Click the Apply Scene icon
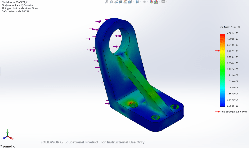Image resolution: width=249 pixels, height=148 pixels. coord(156,2)
